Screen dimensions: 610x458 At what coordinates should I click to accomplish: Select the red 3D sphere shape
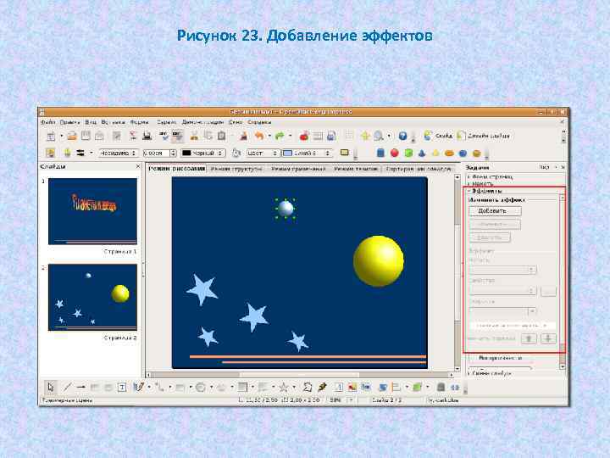pos(395,153)
